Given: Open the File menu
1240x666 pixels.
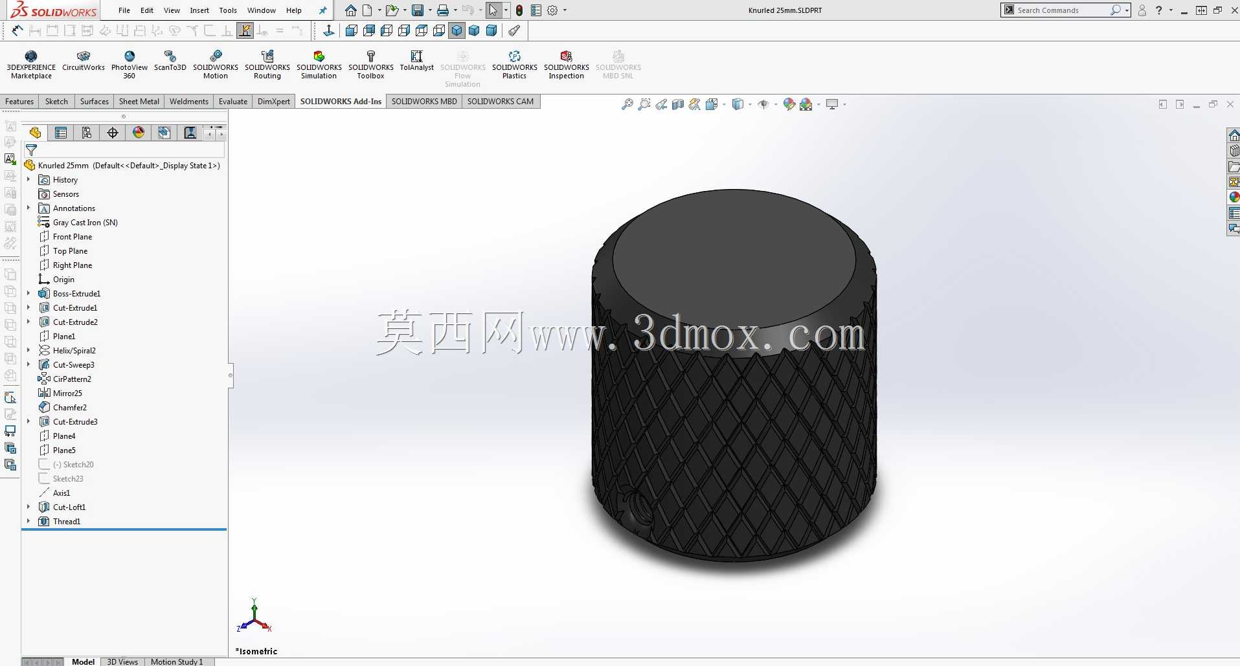Looking at the screenshot, I should click(x=124, y=10).
